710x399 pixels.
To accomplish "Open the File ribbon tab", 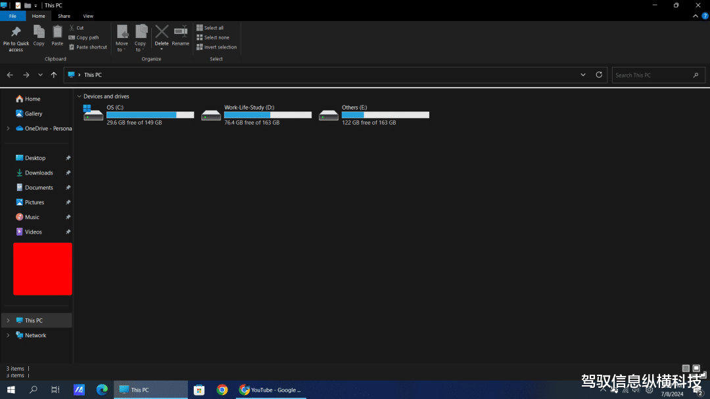I will tap(12, 16).
